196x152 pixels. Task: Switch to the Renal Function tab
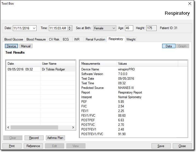(x=95, y=39)
